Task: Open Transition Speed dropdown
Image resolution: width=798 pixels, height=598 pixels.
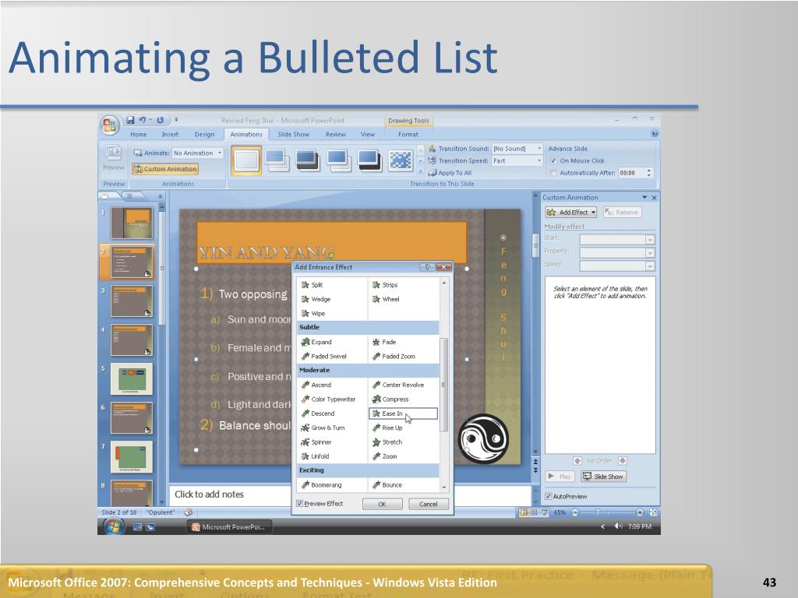Action: click(x=539, y=160)
